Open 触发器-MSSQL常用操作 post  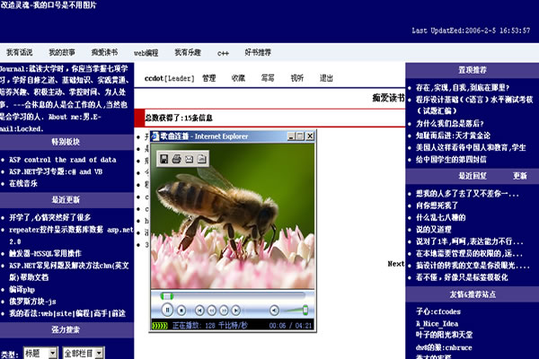(45, 253)
